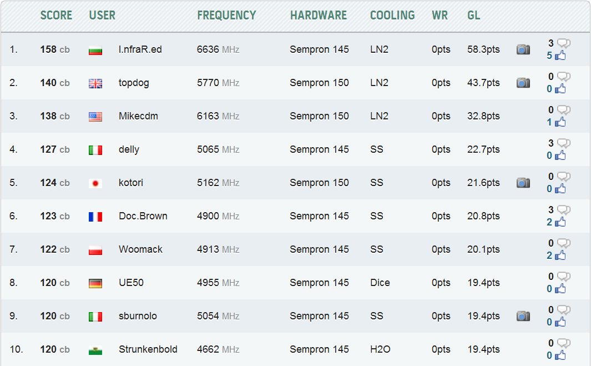Click camera icon in sburnolo's row

(x=523, y=316)
